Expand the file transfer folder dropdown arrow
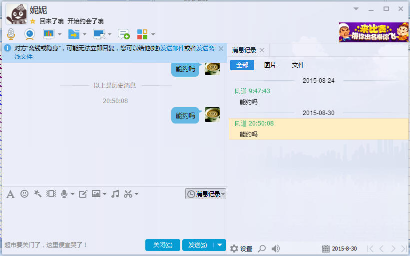This screenshot has height=256, width=410. (x=84, y=34)
